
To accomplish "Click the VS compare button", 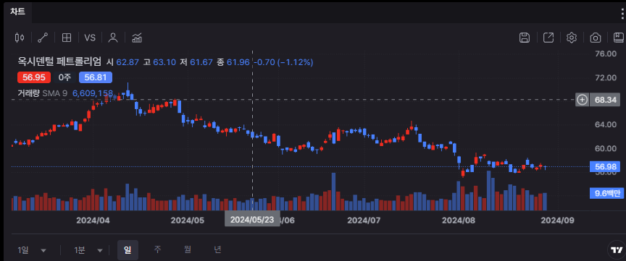I will click(90, 38).
